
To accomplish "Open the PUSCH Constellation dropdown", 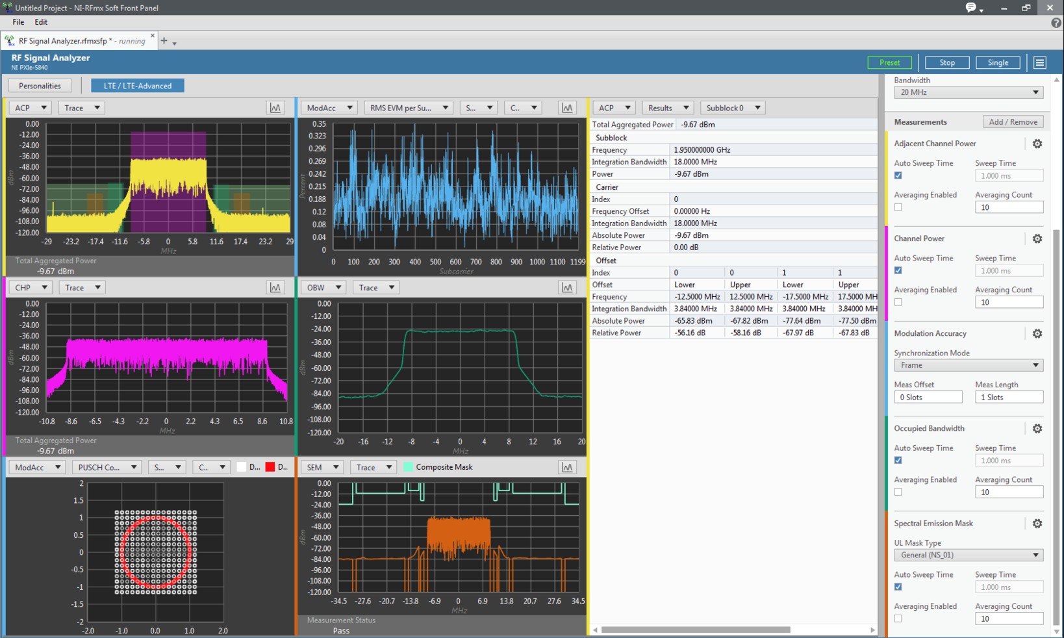I will click(107, 467).
